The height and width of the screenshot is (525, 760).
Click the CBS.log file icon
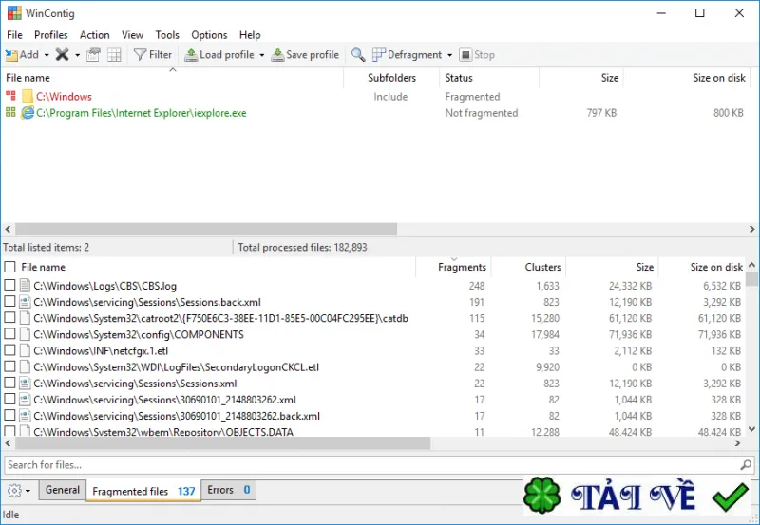pos(25,286)
